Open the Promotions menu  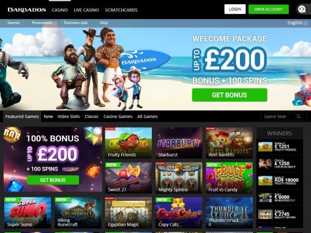click(x=42, y=23)
